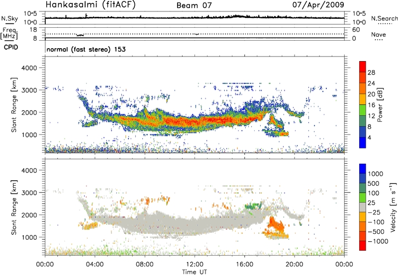Click velocity panel 'Slant Range [km]' label

tap(14, 207)
